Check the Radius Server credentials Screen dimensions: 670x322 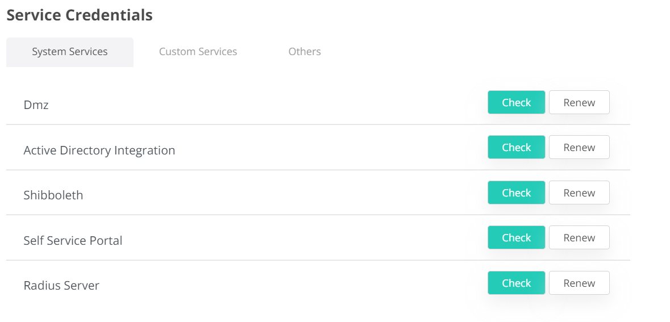[x=516, y=283]
